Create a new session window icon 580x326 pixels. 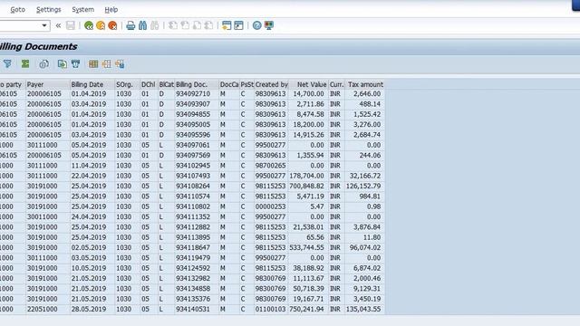coord(227,25)
